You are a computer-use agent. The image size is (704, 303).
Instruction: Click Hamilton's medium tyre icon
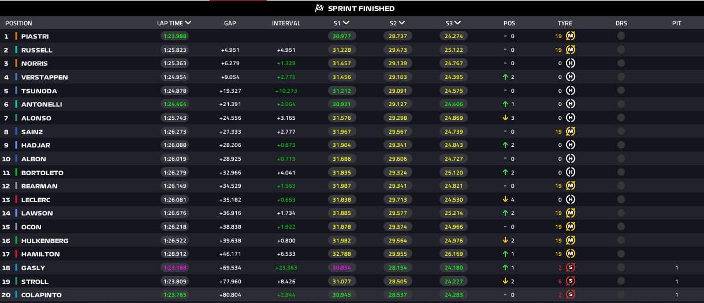[x=571, y=254]
